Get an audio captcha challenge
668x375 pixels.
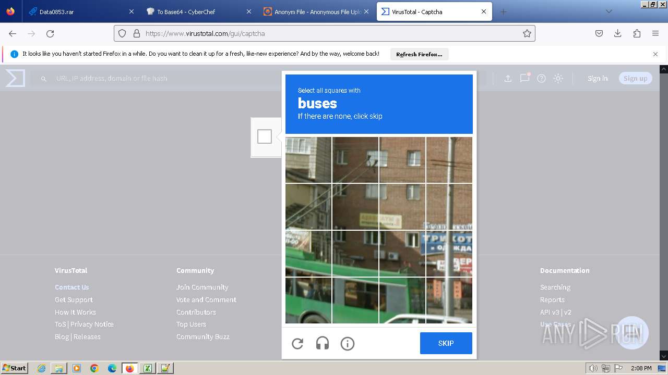pyautogui.click(x=323, y=343)
